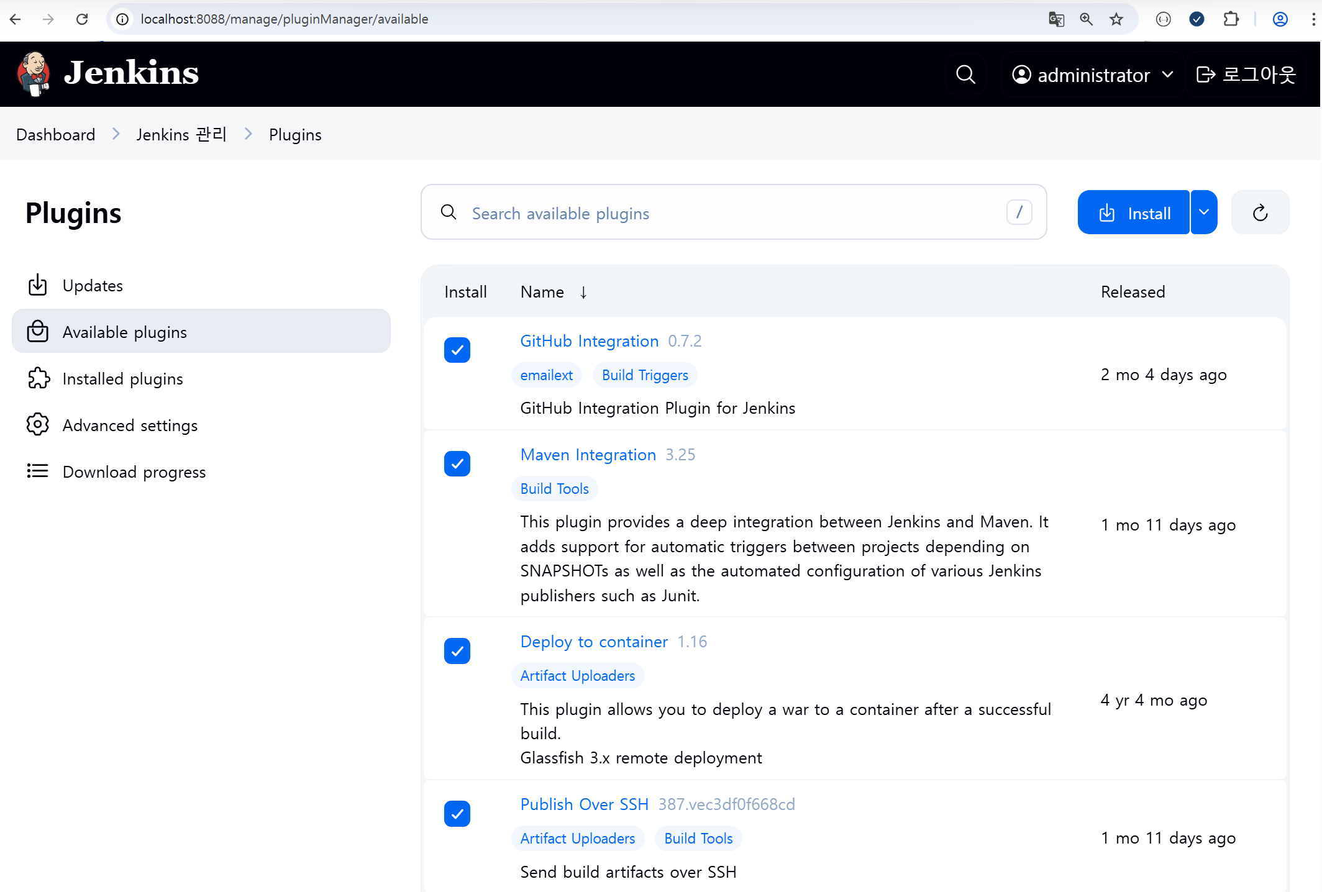Open Advanced settings in sidebar

[130, 426]
